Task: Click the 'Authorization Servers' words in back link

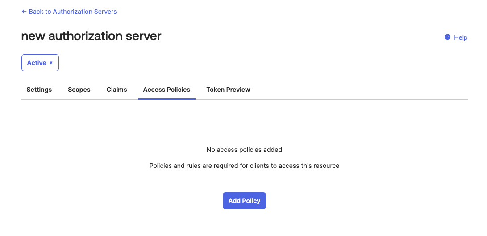Action: point(85,12)
